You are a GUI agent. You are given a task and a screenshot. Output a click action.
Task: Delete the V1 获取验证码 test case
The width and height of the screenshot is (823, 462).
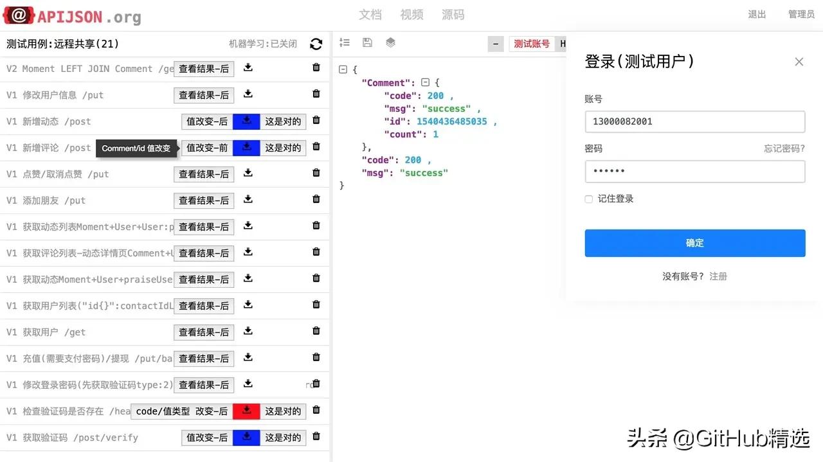pyautogui.click(x=316, y=436)
